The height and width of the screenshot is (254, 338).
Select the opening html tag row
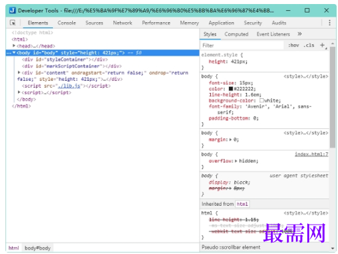click(x=19, y=39)
